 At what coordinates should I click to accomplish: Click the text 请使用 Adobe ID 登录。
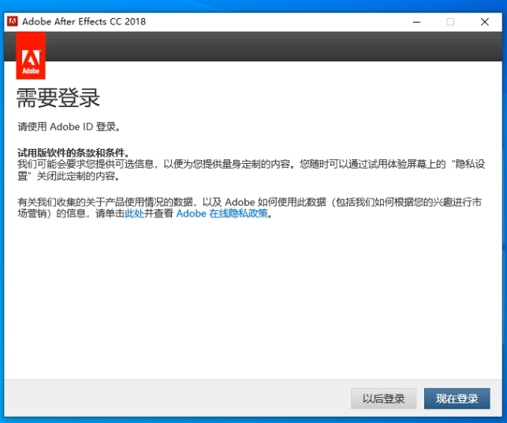tap(69, 127)
